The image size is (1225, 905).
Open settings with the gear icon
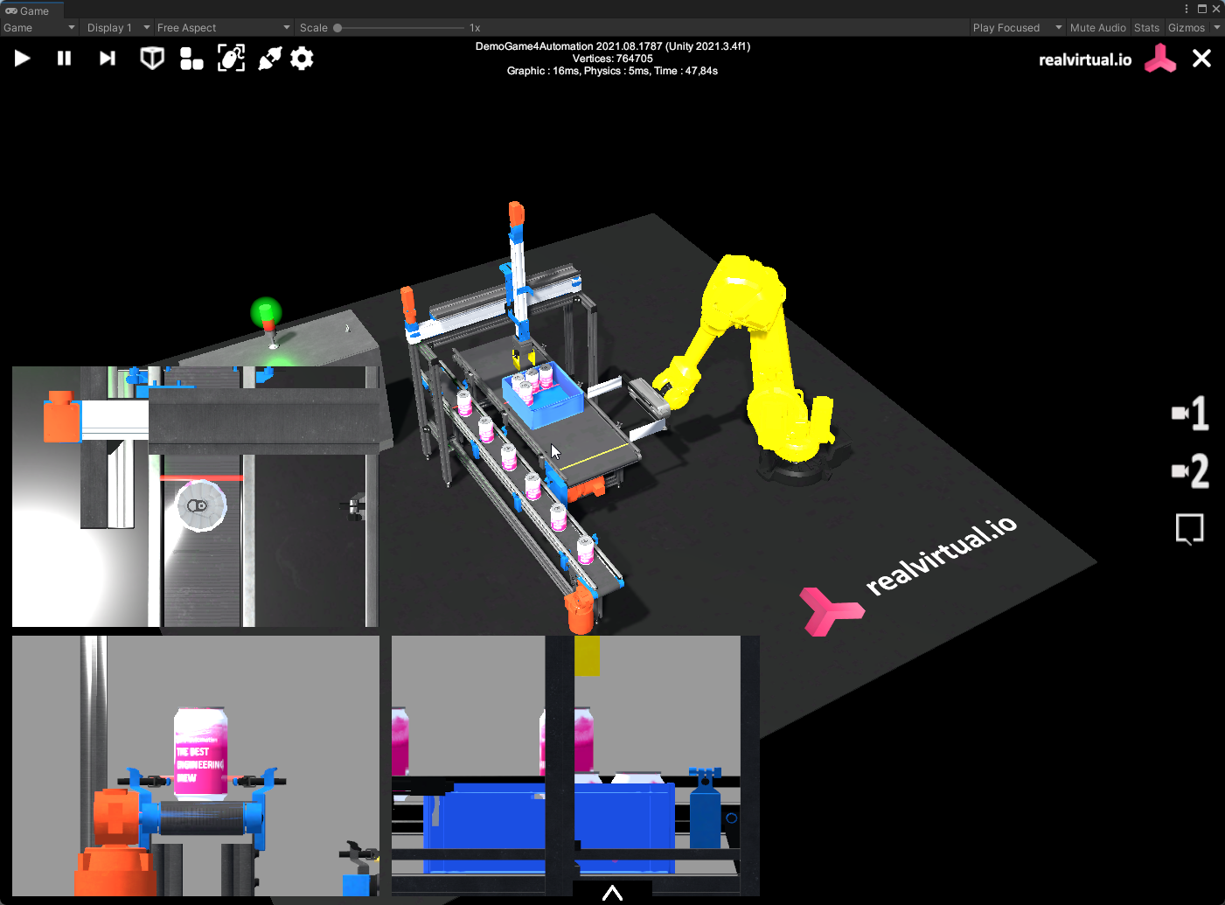coord(302,59)
